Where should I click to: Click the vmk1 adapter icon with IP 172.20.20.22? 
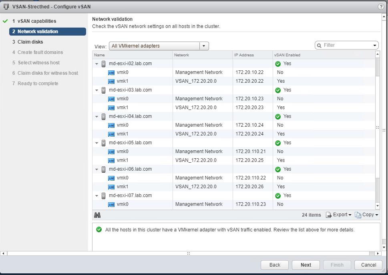click(111, 81)
